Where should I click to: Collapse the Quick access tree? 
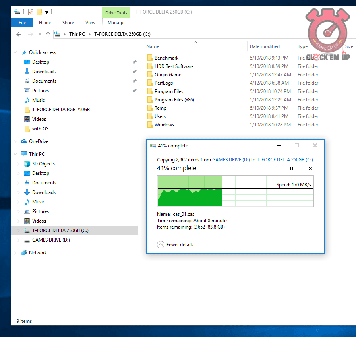(16, 52)
